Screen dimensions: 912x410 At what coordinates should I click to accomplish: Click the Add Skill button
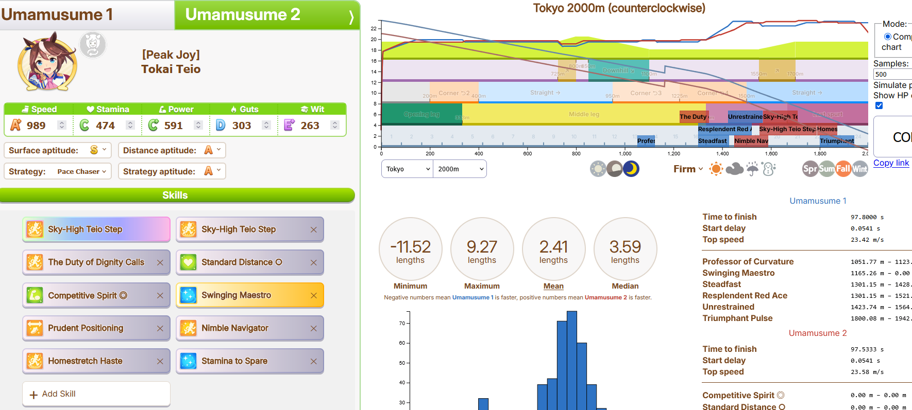point(96,394)
